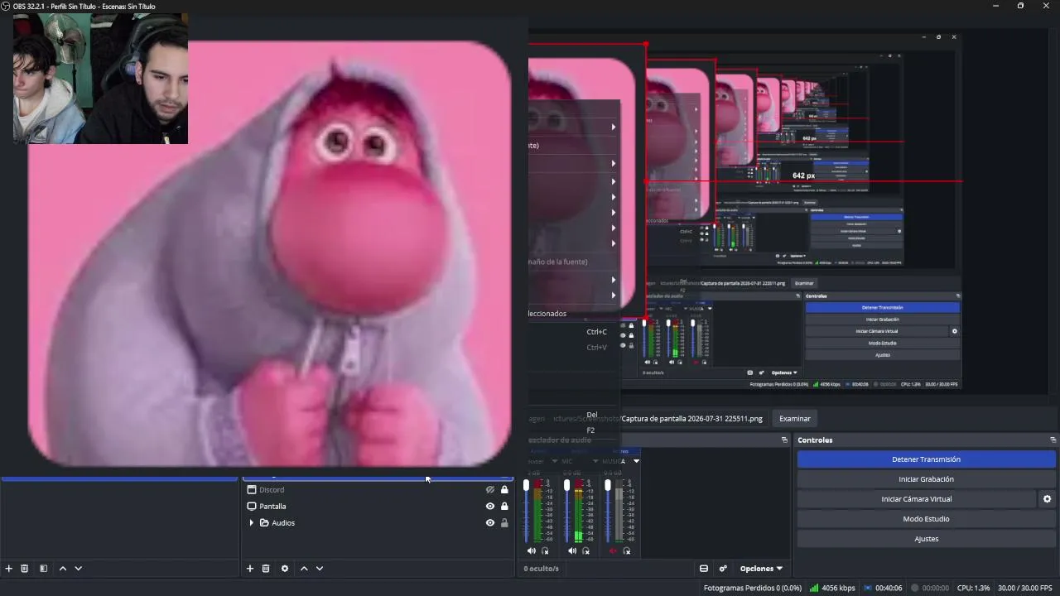Open the MUSICA channel dropdown arrow

coord(636,461)
